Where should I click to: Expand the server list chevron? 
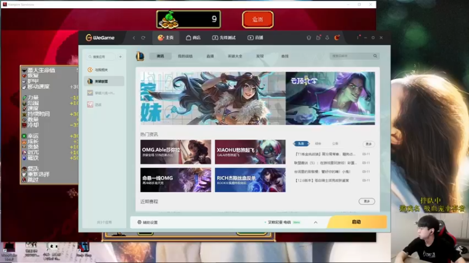tap(315, 223)
